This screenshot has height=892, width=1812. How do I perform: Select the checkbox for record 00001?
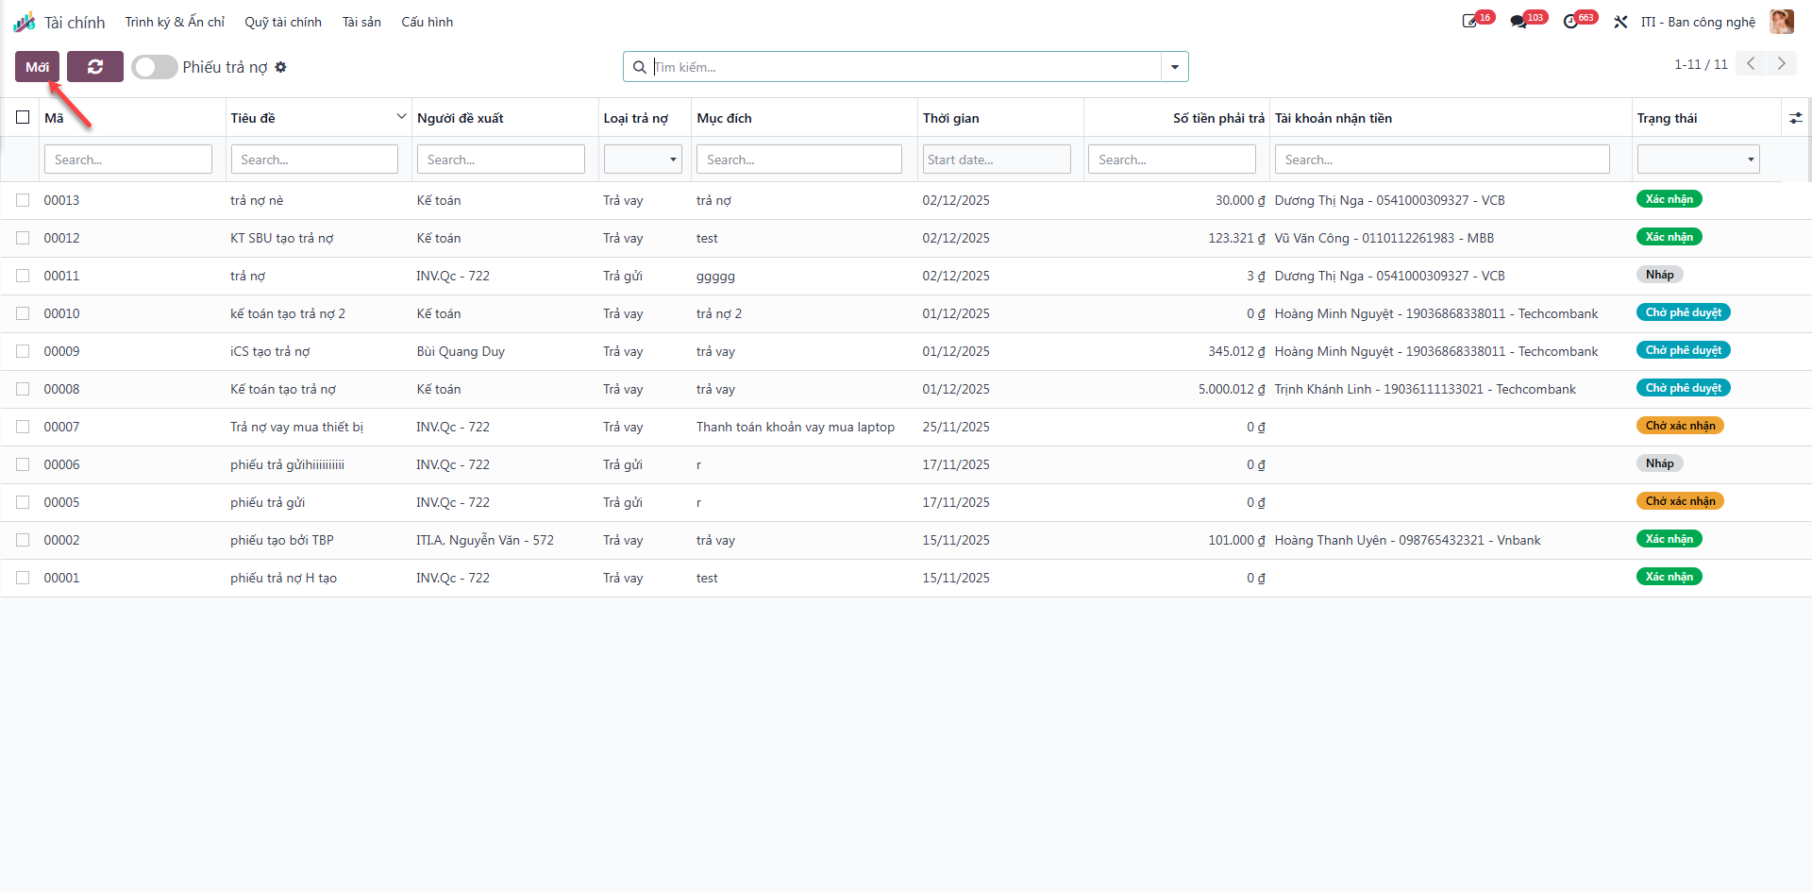pos(23,578)
